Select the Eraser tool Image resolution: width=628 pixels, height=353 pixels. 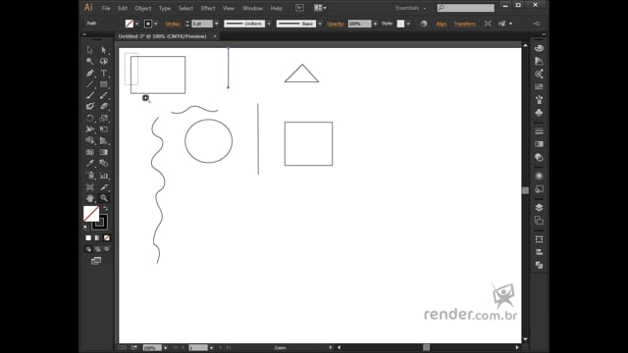click(104, 107)
